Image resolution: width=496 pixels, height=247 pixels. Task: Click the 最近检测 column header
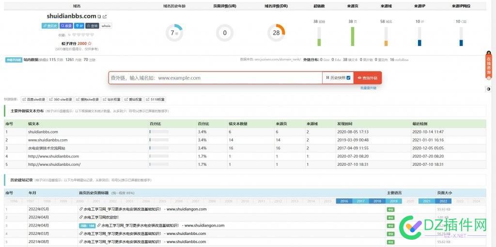click(420, 124)
